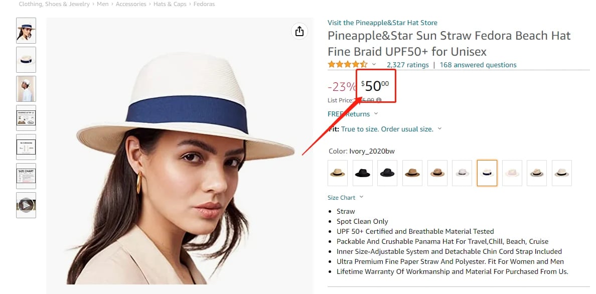Select the first khaki hat color swatch
This screenshot has height=294, width=596.
click(338, 173)
